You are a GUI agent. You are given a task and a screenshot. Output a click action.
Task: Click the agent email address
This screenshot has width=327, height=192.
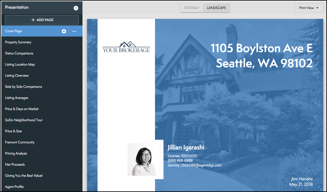(x=195, y=165)
